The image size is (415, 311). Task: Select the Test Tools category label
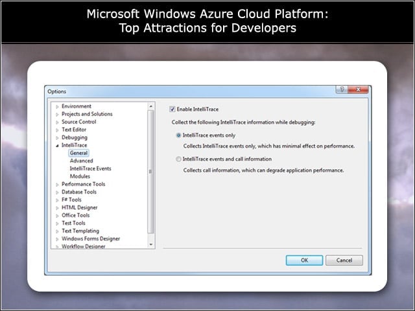point(73,223)
